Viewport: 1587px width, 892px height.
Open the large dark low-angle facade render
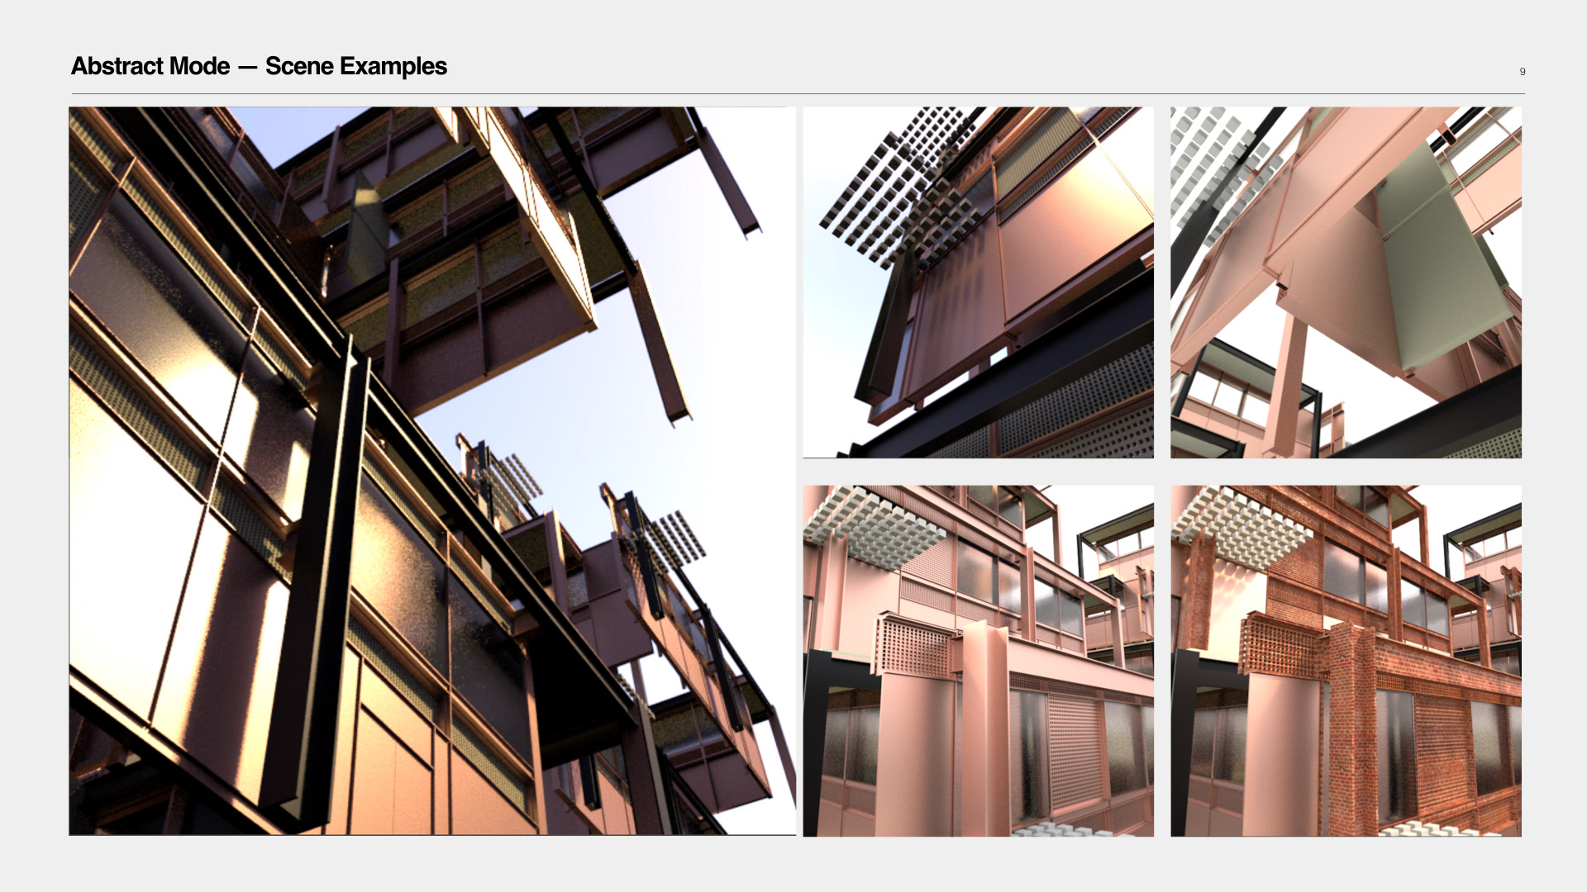432,471
